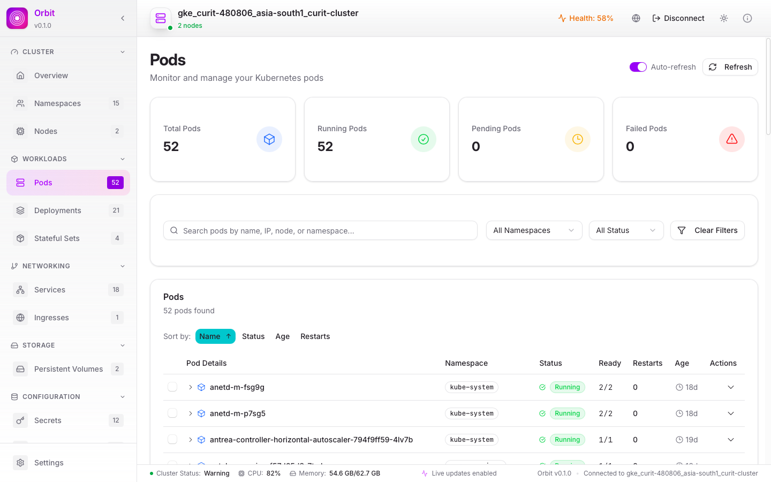The height and width of the screenshot is (482, 771).
Task: Sort pods by Restarts
Action: [315, 336]
